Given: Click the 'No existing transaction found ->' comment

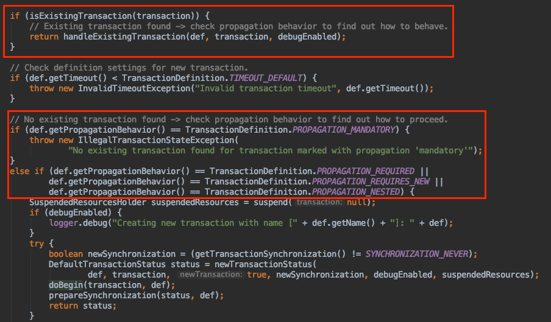Looking at the screenshot, I should coord(229,120).
